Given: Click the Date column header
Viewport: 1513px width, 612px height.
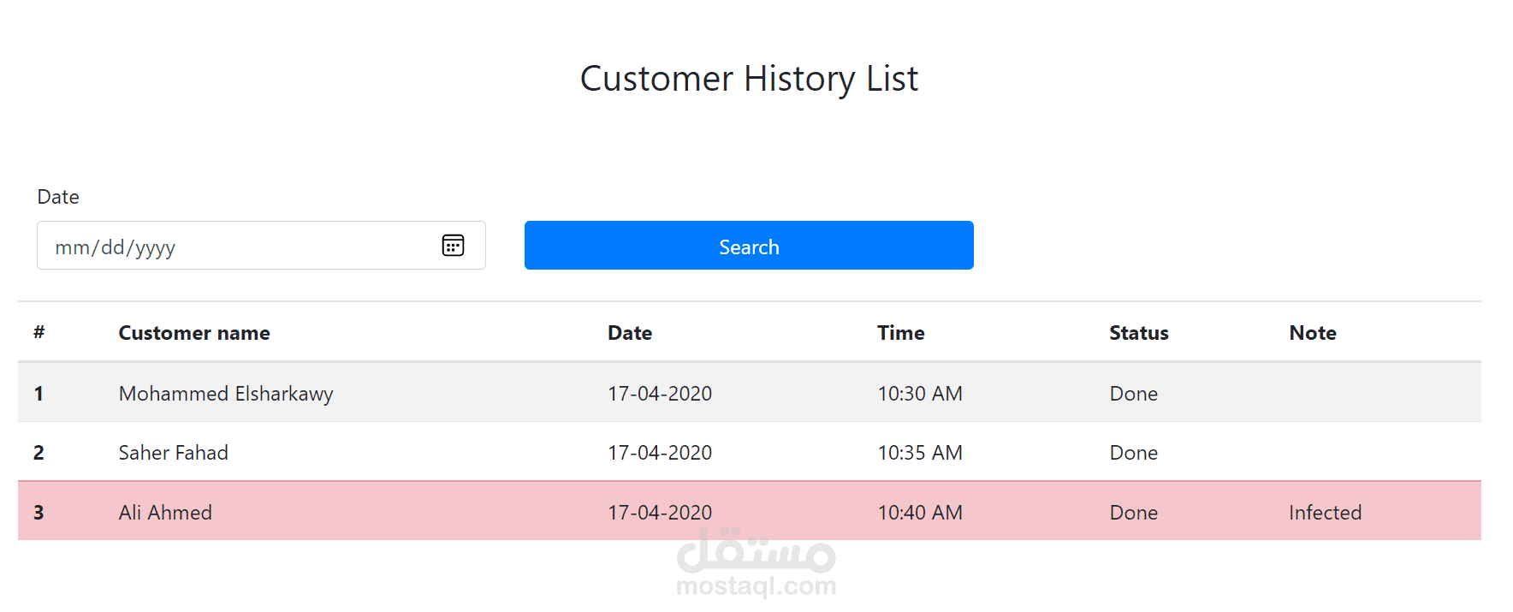Looking at the screenshot, I should (630, 333).
